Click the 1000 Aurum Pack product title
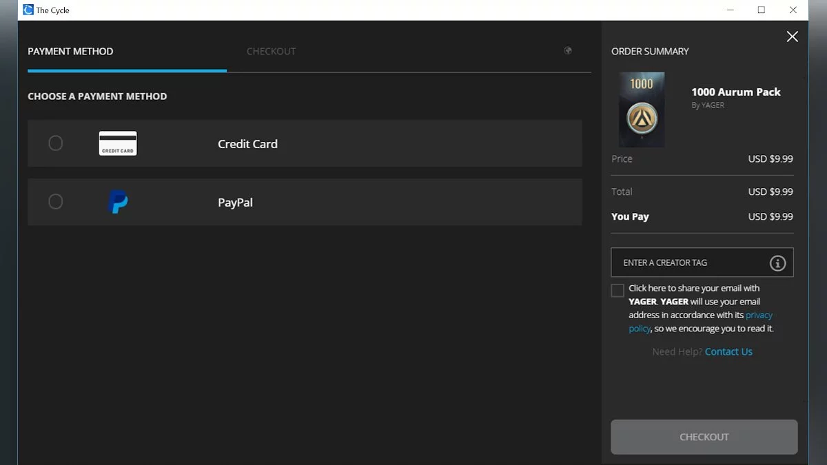The image size is (827, 465). point(736,92)
